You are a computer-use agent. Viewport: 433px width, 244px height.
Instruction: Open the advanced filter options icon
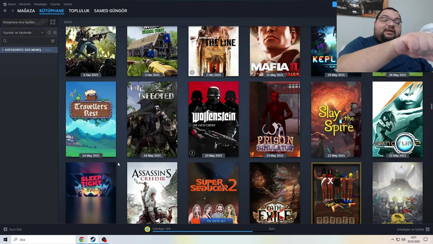[x=53, y=41]
